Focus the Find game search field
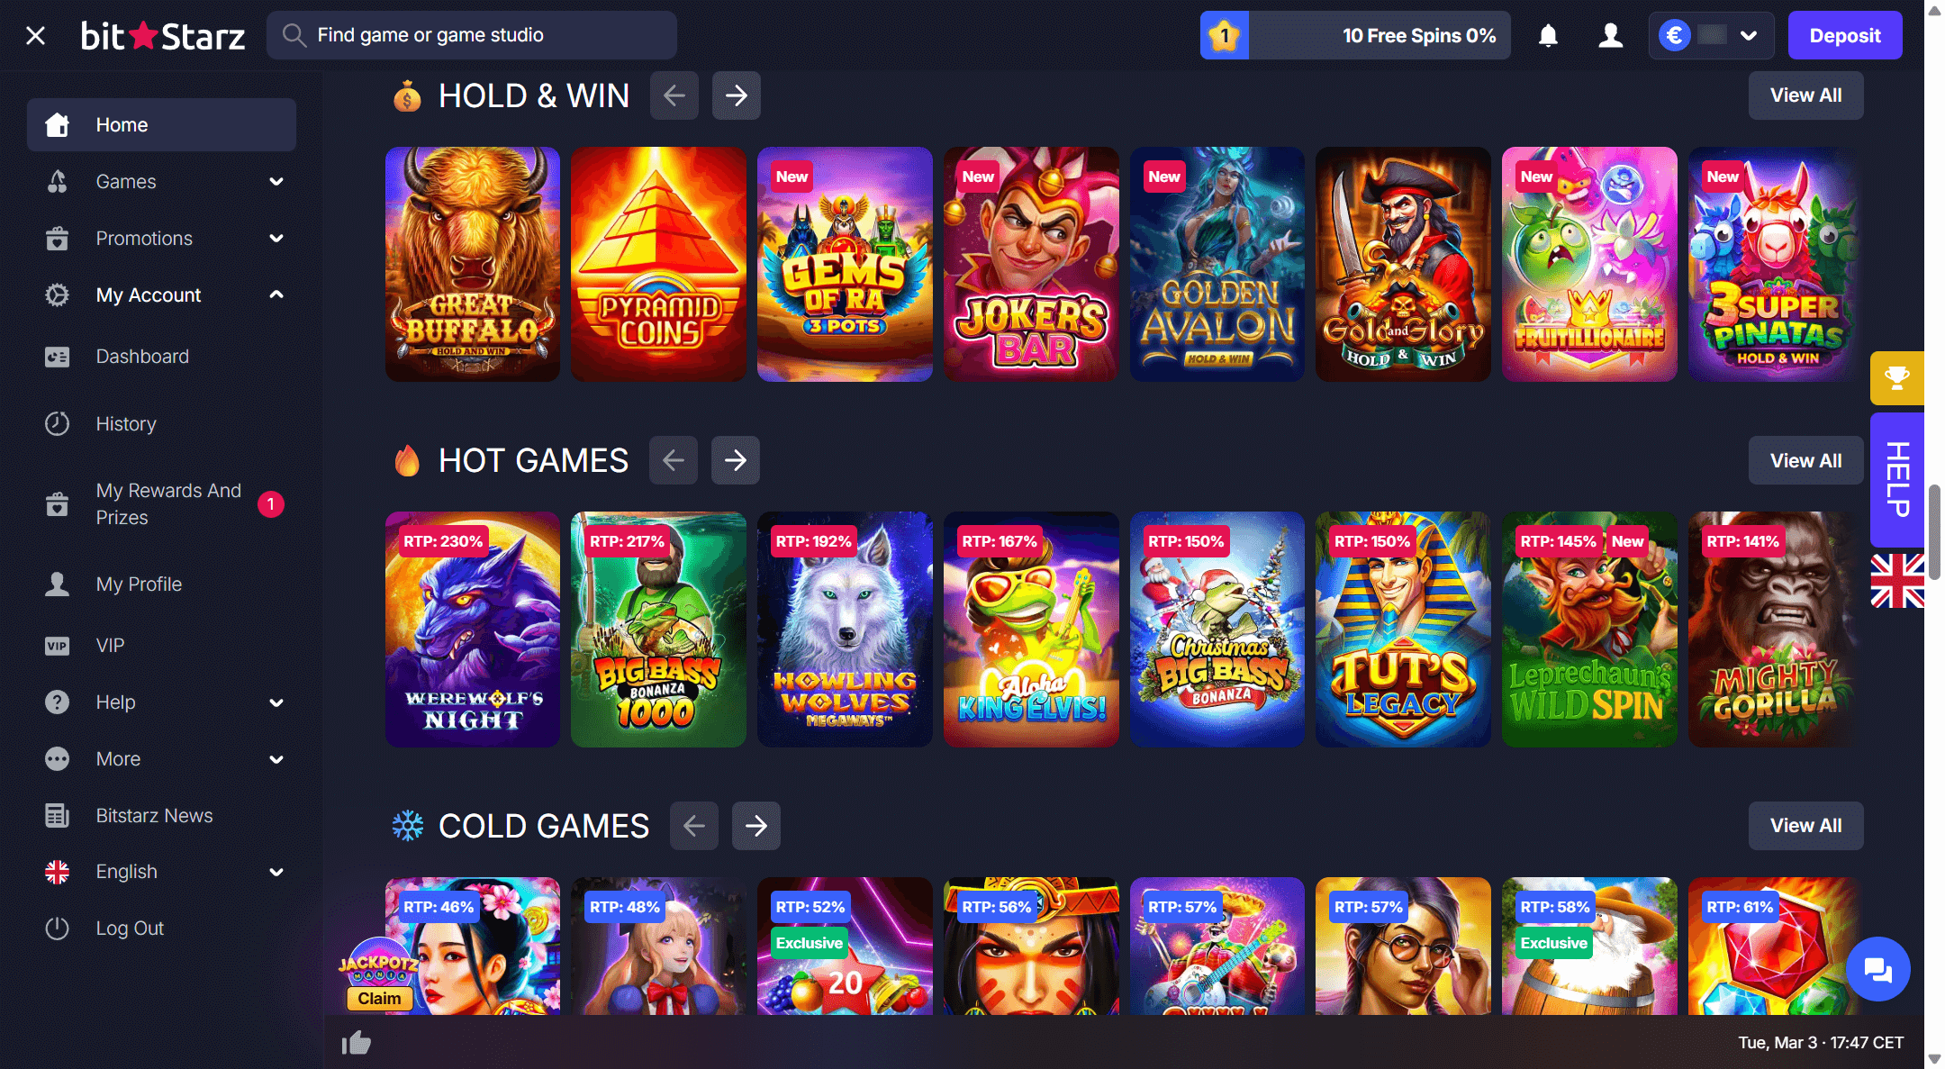This screenshot has height=1069, width=1945. pos(472,35)
